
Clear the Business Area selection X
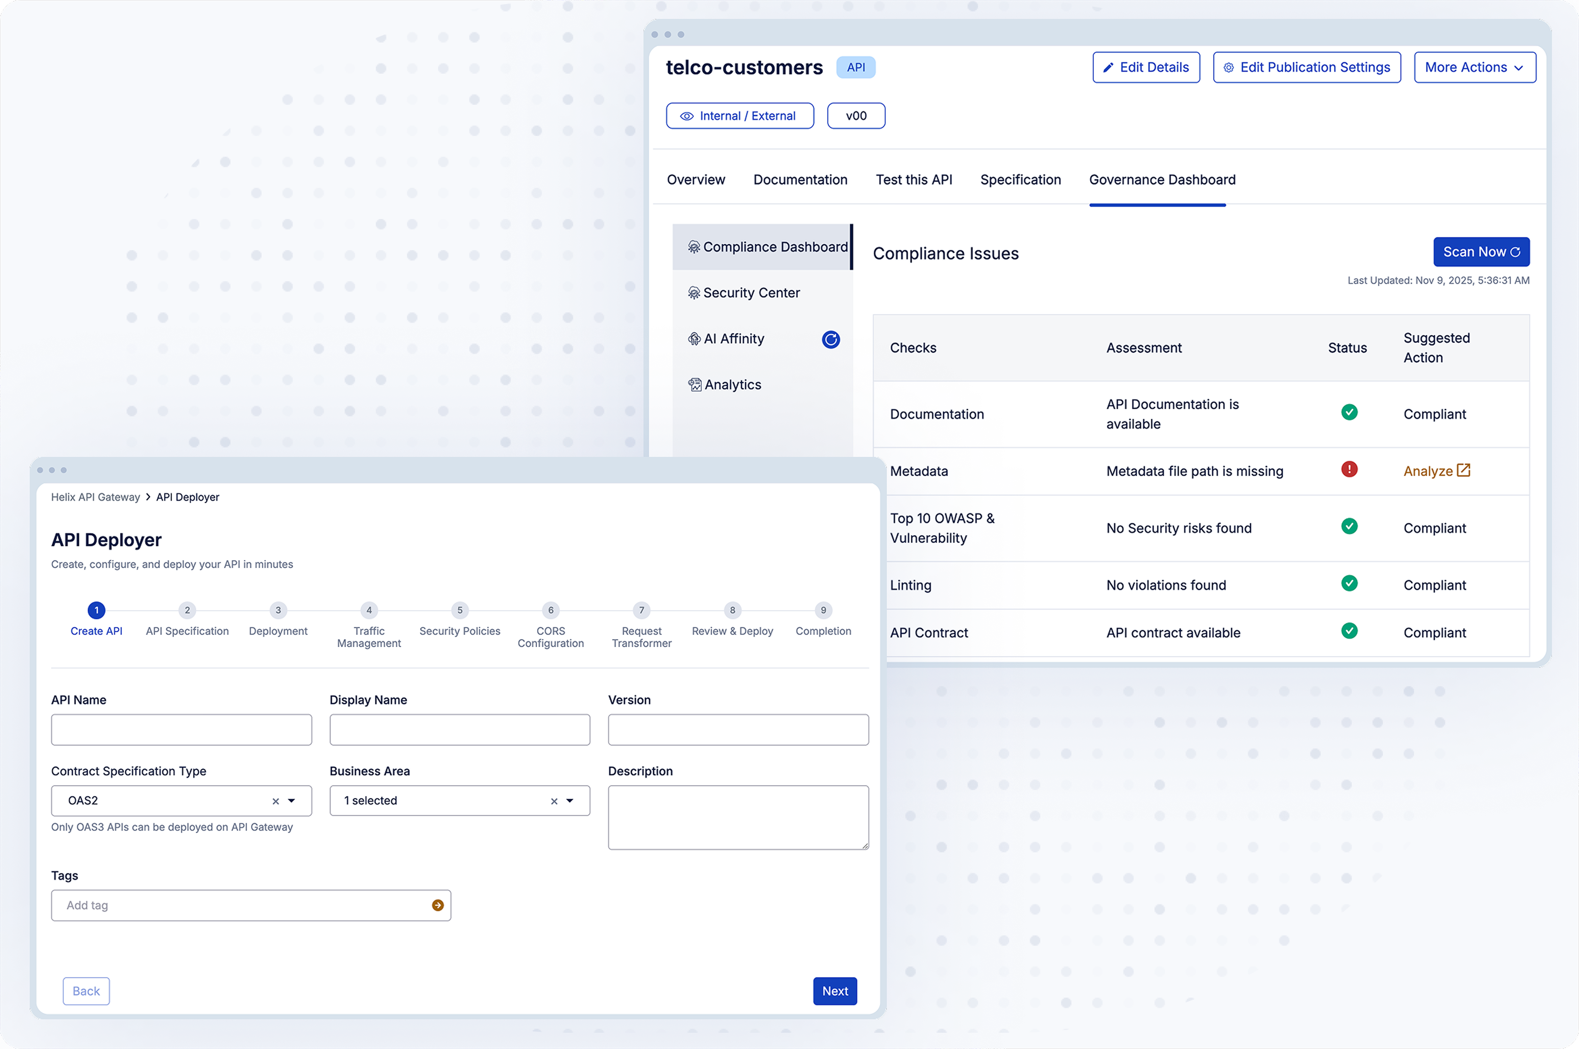coord(554,801)
